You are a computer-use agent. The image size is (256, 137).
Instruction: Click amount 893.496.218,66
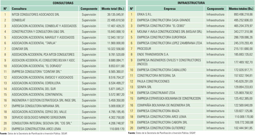click(243, 15)
